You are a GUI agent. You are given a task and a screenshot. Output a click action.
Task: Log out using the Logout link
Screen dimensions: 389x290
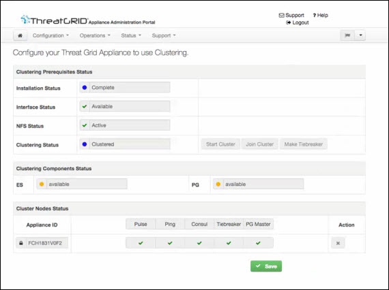click(298, 22)
